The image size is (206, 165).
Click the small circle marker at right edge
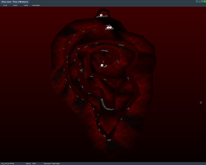pos(201,103)
